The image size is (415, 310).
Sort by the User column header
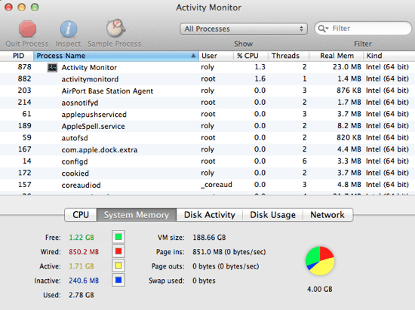216,56
